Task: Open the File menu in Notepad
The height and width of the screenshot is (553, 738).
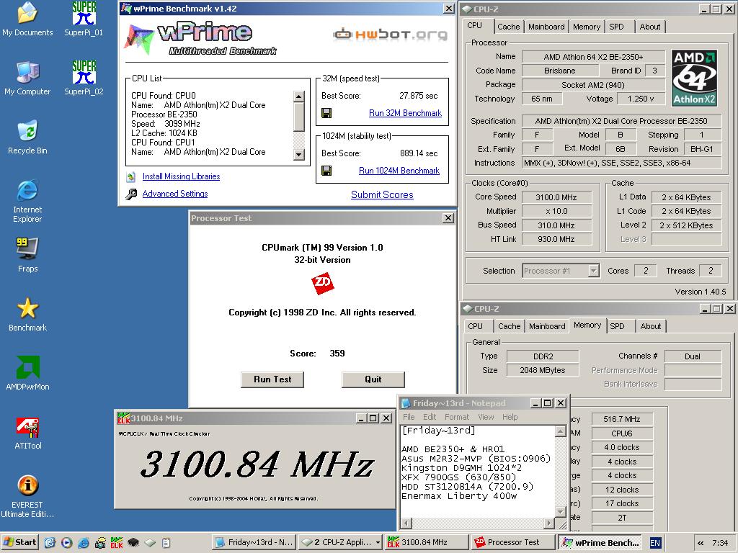Action: pyautogui.click(x=409, y=417)
